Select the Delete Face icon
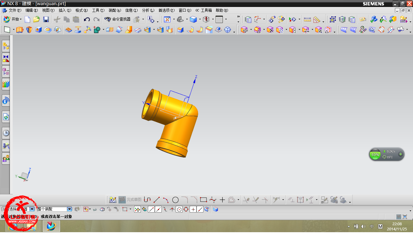 pyautogui.click(x=270, y=30)
